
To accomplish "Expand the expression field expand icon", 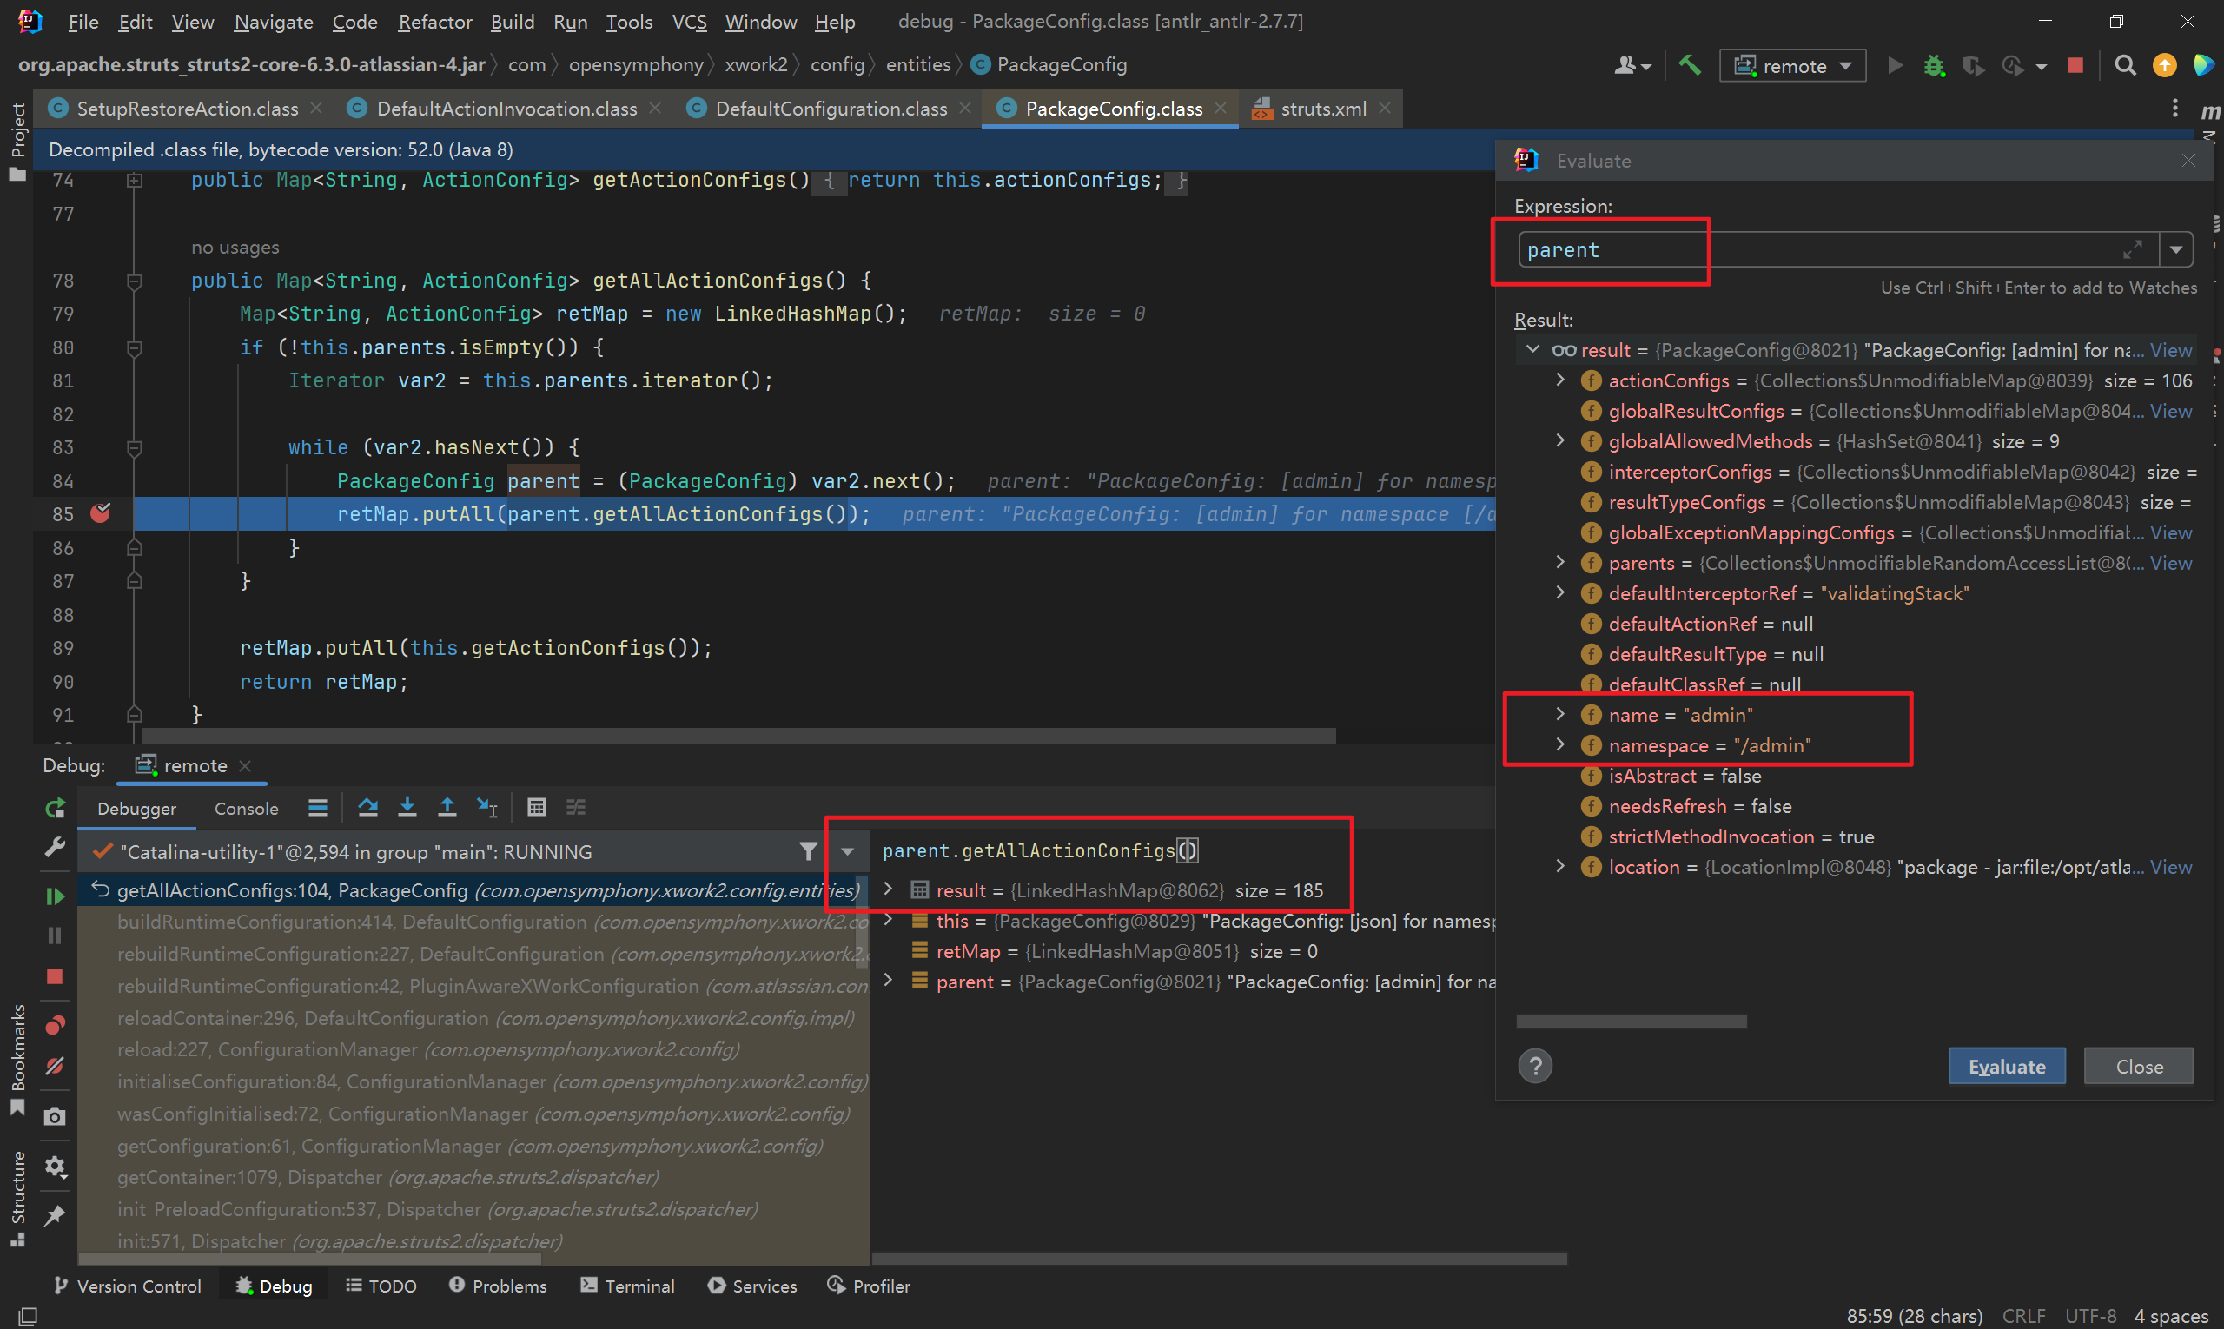I will [x=2133, y=250].
